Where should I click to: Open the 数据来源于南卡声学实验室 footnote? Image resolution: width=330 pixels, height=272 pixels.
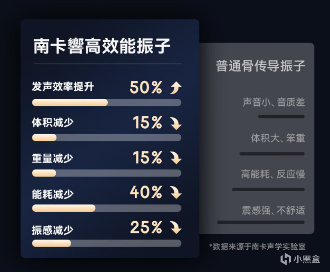pyautogui.click(x=257, y=246)
